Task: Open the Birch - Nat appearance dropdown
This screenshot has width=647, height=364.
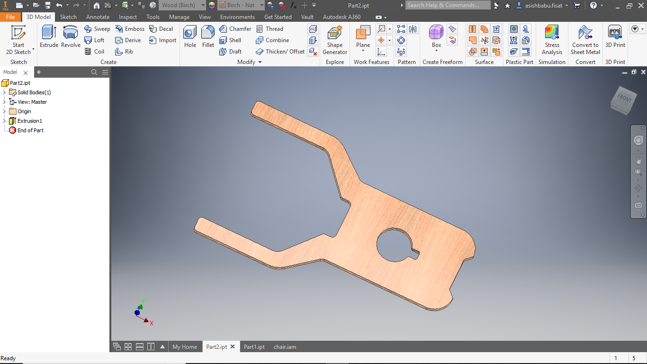Action: (x=261, y=5)
